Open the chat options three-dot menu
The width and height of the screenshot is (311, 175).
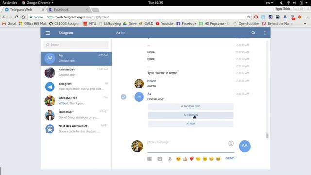pyautogui.click(x=265, y=33)
